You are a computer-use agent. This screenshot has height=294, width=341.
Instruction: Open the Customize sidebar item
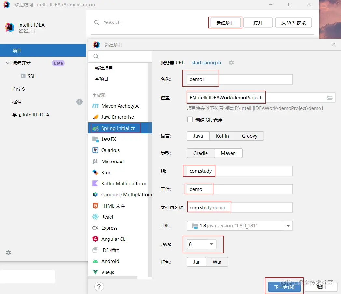coord(19,89)
